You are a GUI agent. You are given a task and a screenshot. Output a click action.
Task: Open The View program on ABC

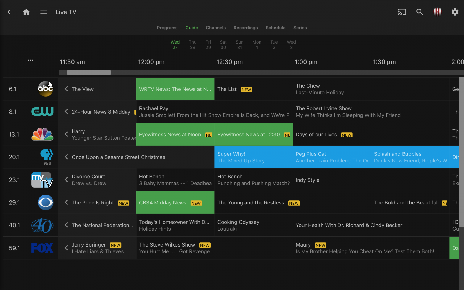tap(97, 89)
